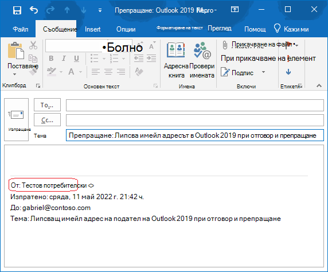This screenshot has height=272, width=328.
Task: Open the Поставяне paste dropdown arrow
Action: coord(14,74)
